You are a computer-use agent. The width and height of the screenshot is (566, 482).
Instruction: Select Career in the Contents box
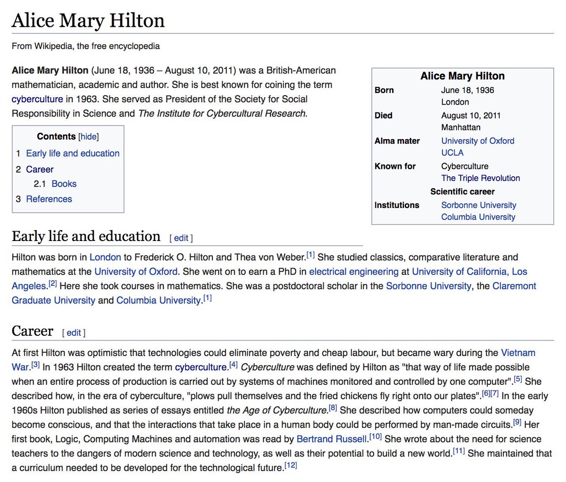(40, 169)
